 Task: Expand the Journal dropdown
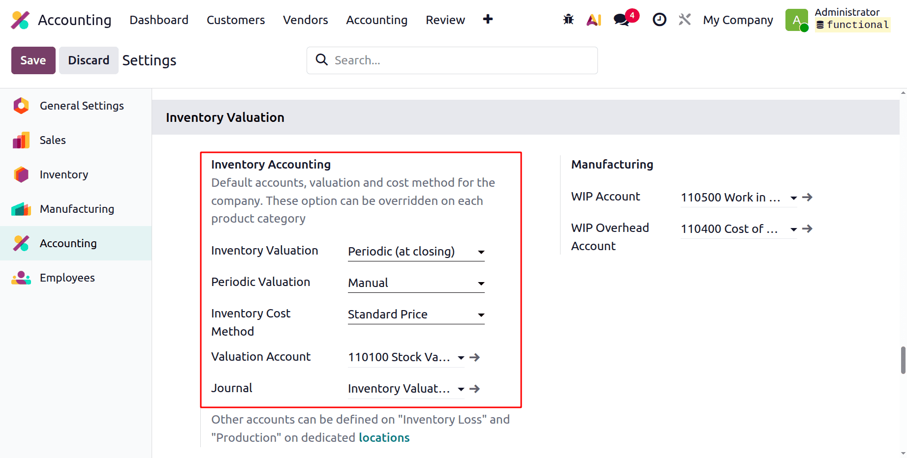(x=461, y=389)
